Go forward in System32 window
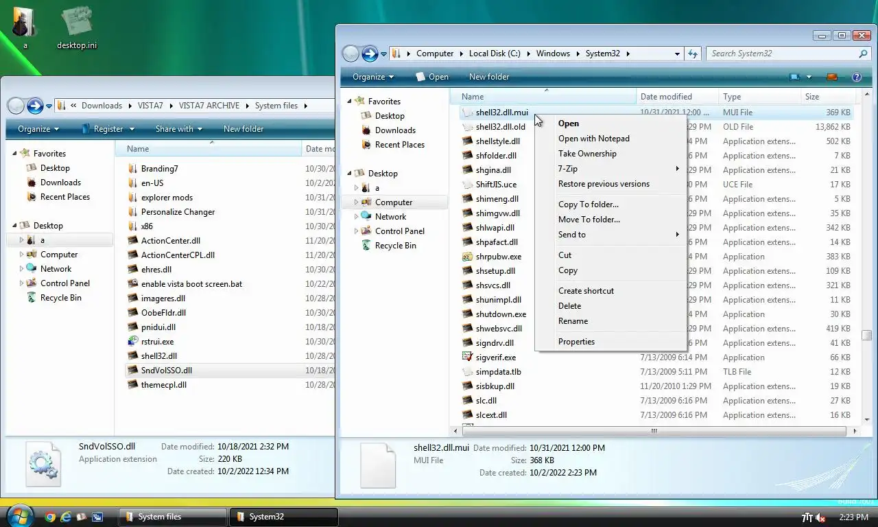Viewport: 878px width, 527px height. pyautogui.click(x=370, y=54)
